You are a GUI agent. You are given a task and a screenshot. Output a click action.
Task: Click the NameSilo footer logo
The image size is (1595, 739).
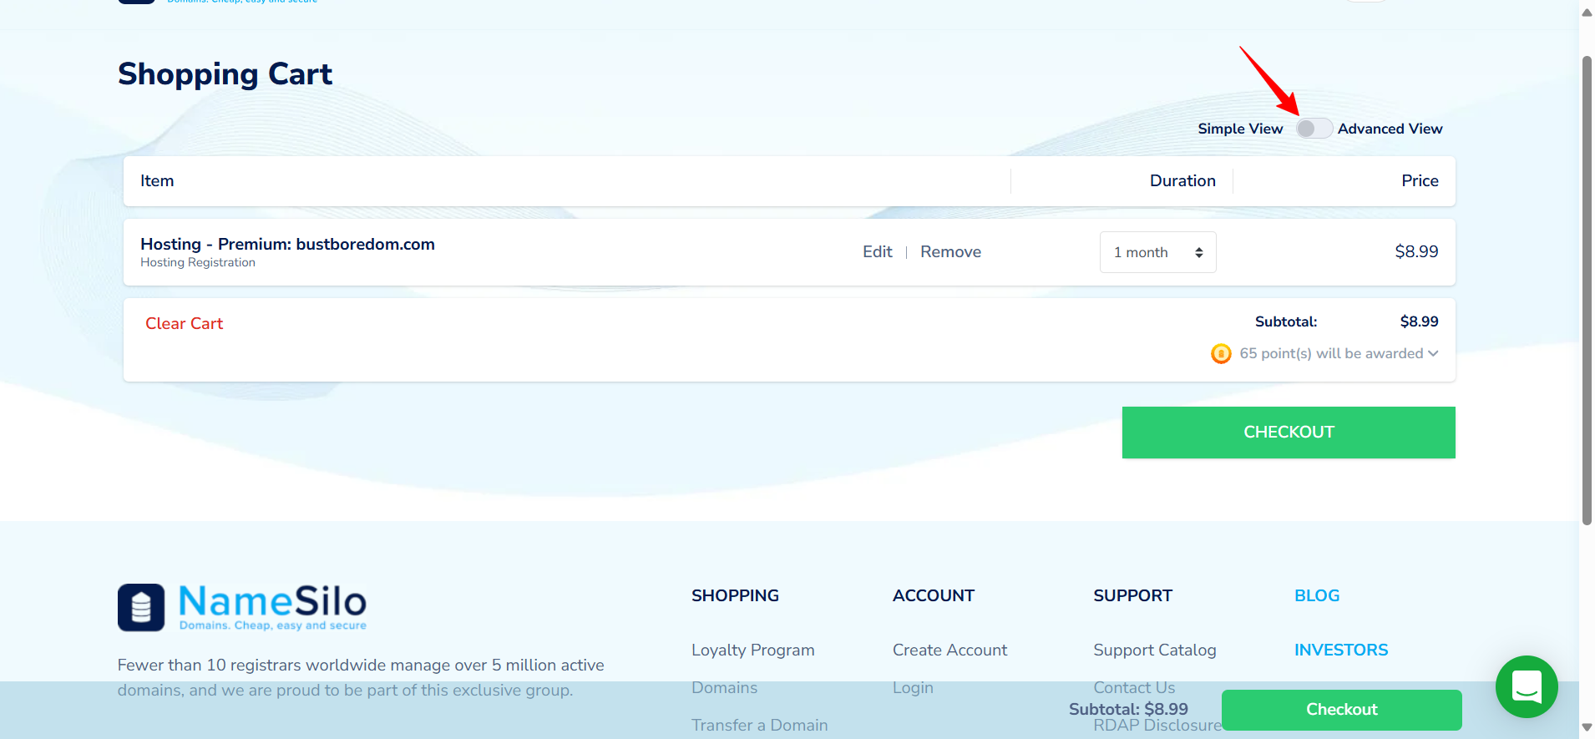[242, 607]
